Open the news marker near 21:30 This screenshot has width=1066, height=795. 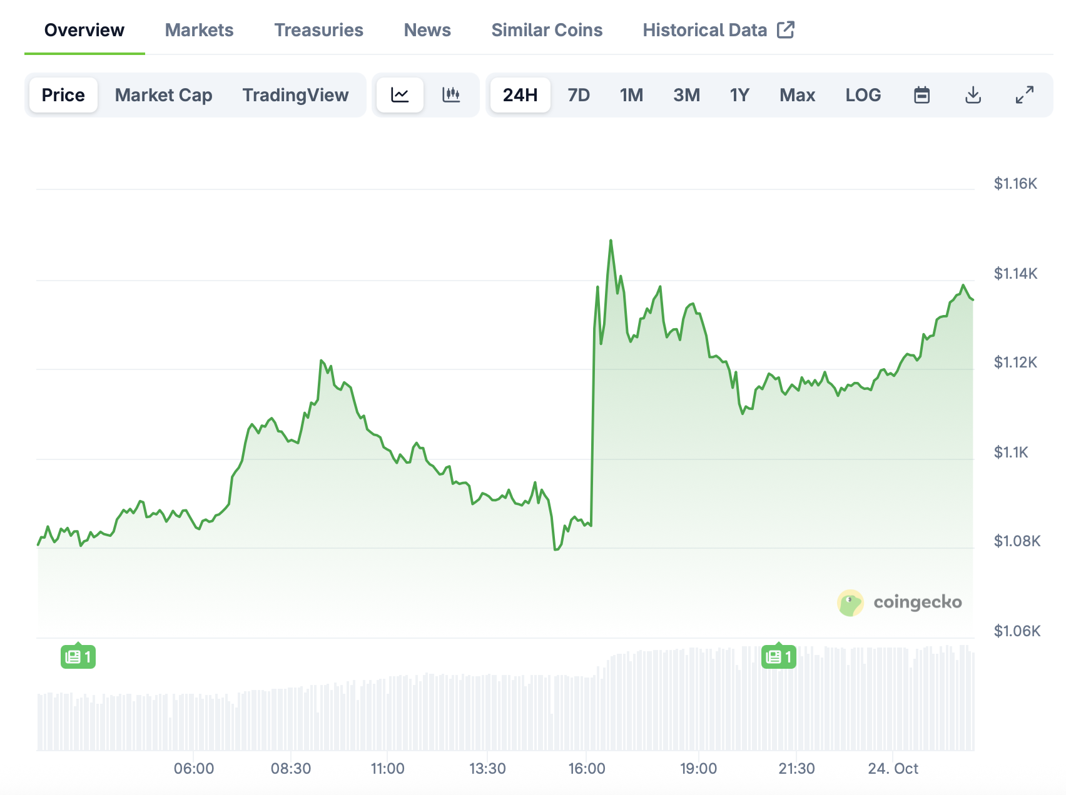778,657
